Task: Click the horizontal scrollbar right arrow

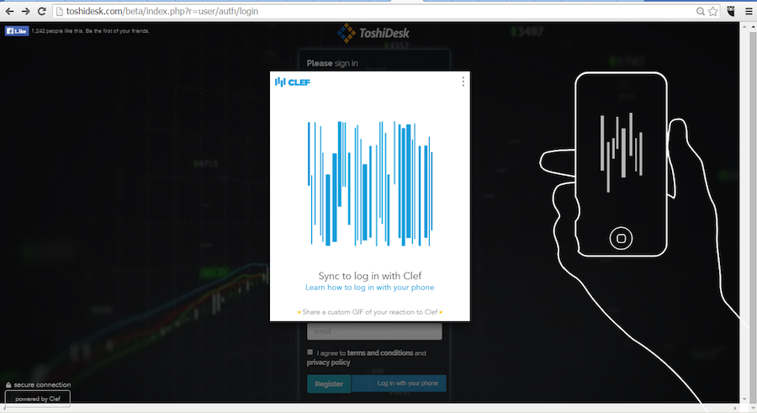Action: click(x=735, y=408)
